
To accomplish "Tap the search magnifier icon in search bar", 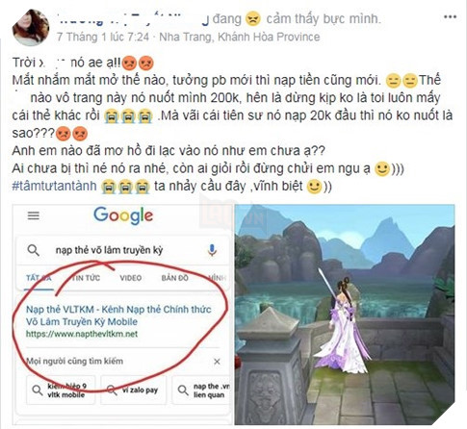I will click(34, 250).
